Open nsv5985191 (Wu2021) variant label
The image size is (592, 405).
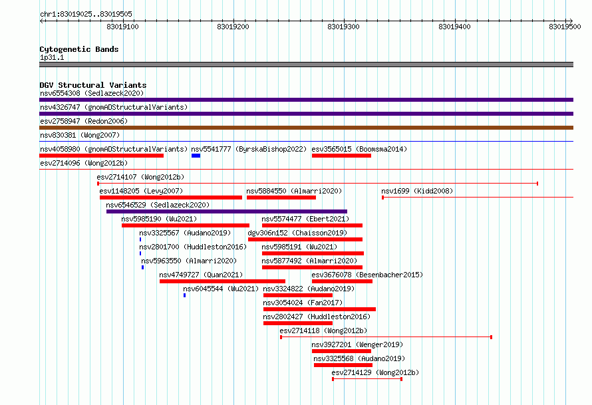(x=299, y=247)
